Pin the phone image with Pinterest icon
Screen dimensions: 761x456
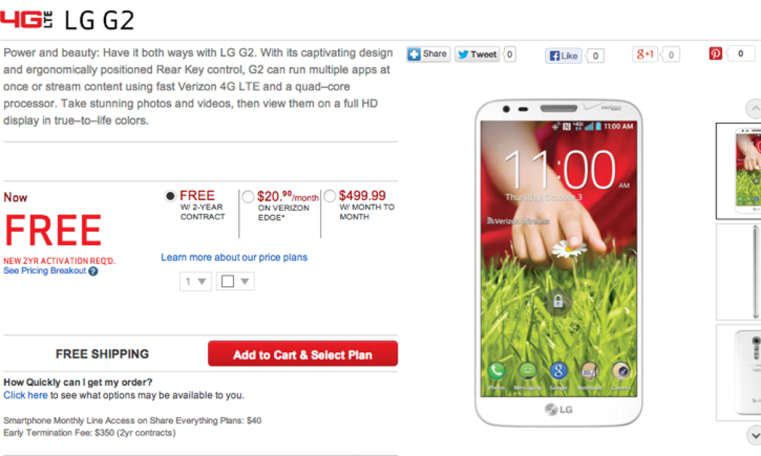[716, 54]
